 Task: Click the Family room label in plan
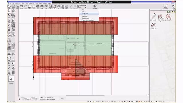pyautogui.click(x=53, y=54)
